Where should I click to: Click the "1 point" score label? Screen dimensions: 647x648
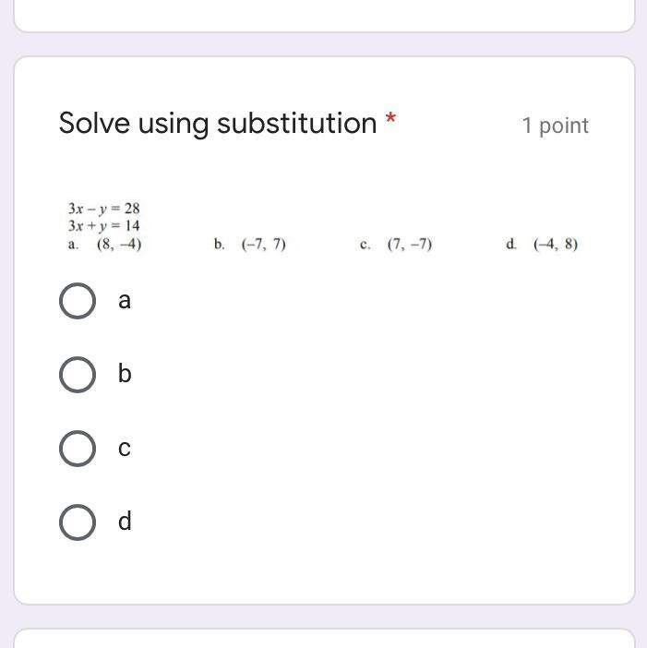pyautogui.click(x=555, y=126)
